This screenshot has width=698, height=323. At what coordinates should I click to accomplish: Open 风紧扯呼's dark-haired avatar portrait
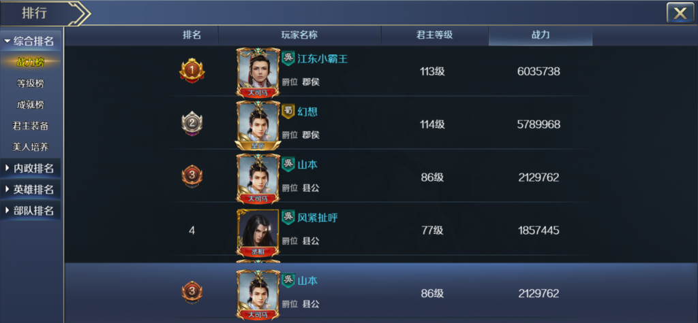pyautogui.click(x=258, y=233)
